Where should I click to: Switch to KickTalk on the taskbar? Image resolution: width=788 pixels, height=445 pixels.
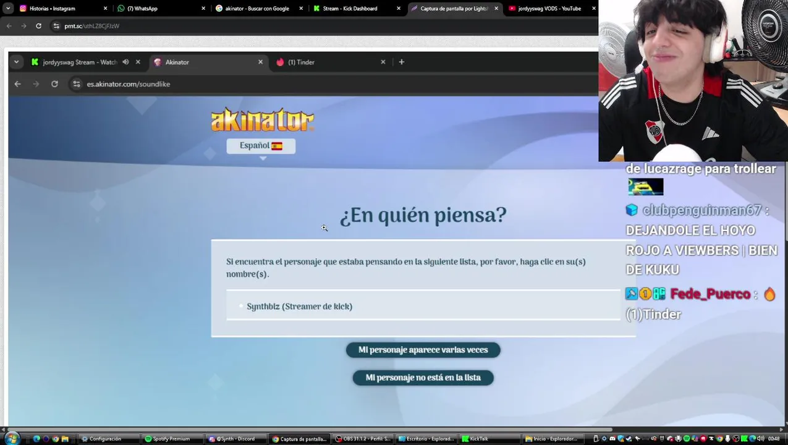[x=489, y=439]
